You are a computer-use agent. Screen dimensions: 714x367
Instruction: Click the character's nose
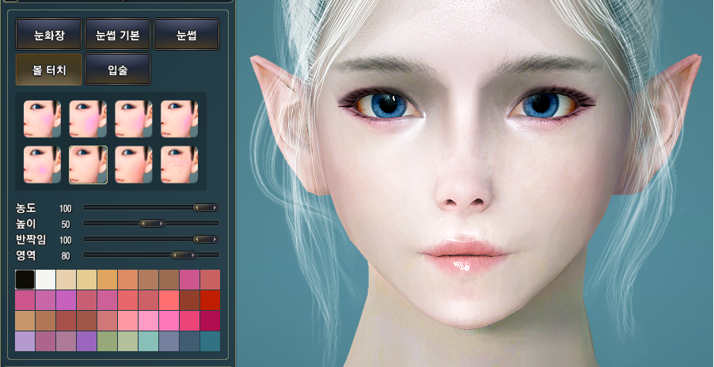pyautogui.click(x=465, y=187)
